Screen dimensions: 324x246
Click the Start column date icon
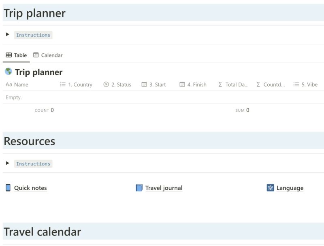144,85
